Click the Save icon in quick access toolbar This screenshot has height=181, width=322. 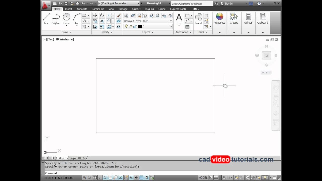(x=66, y=4)
